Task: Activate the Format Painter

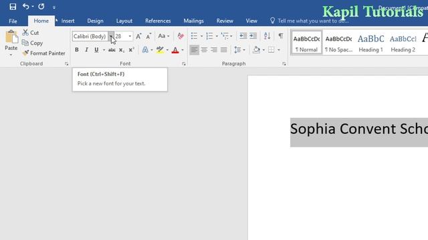Action: [44, 53]
